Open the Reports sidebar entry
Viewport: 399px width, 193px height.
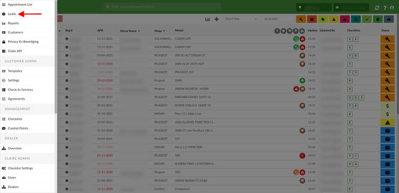click(13, 23)
